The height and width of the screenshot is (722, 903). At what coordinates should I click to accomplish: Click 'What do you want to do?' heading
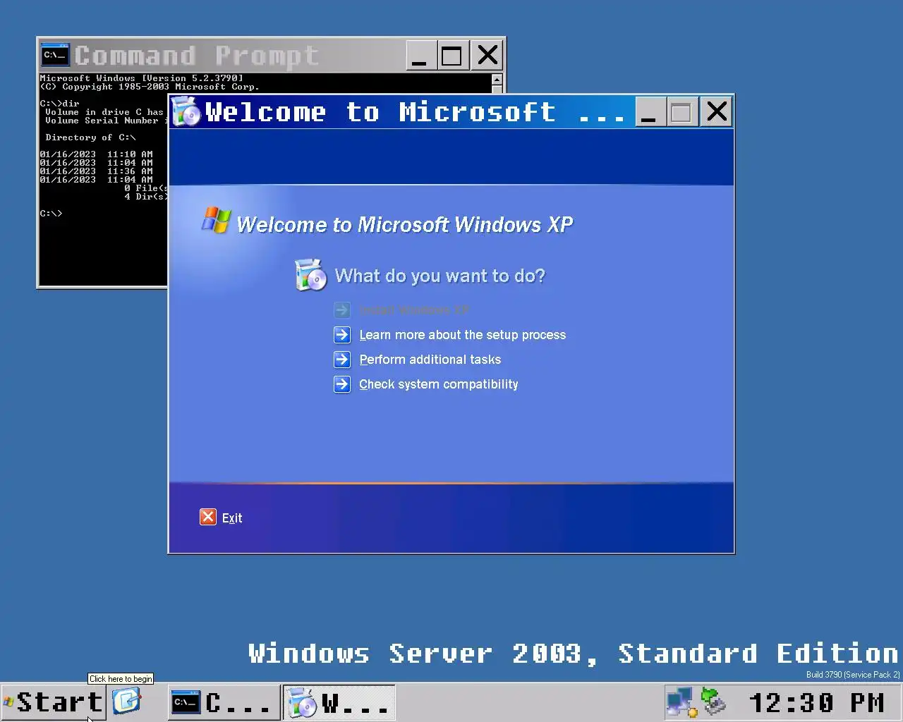440,276
